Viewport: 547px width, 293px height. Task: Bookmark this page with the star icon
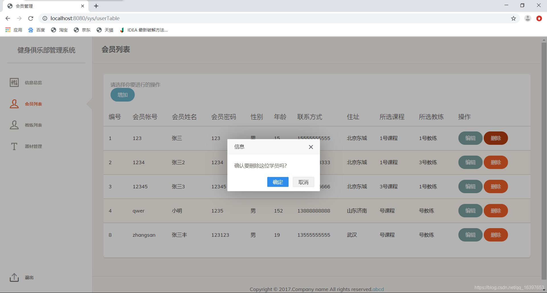513,18
